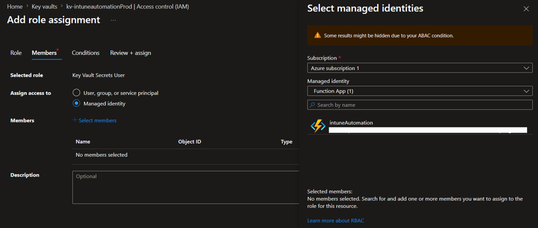538x228 pixels.
Task: Close the Select managed identities panel
Action: [526, 9]
